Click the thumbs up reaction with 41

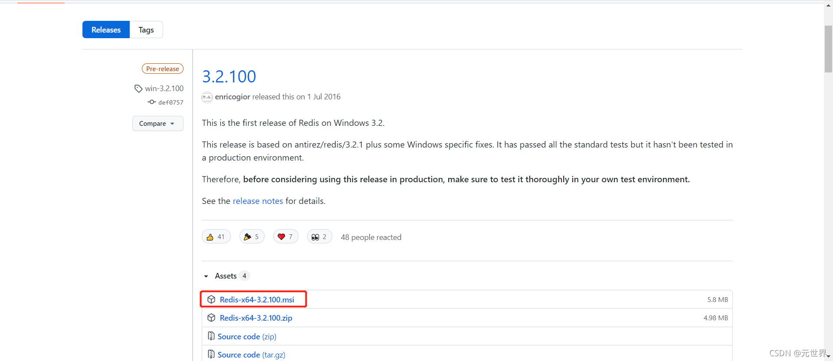[x=216, y=236]
